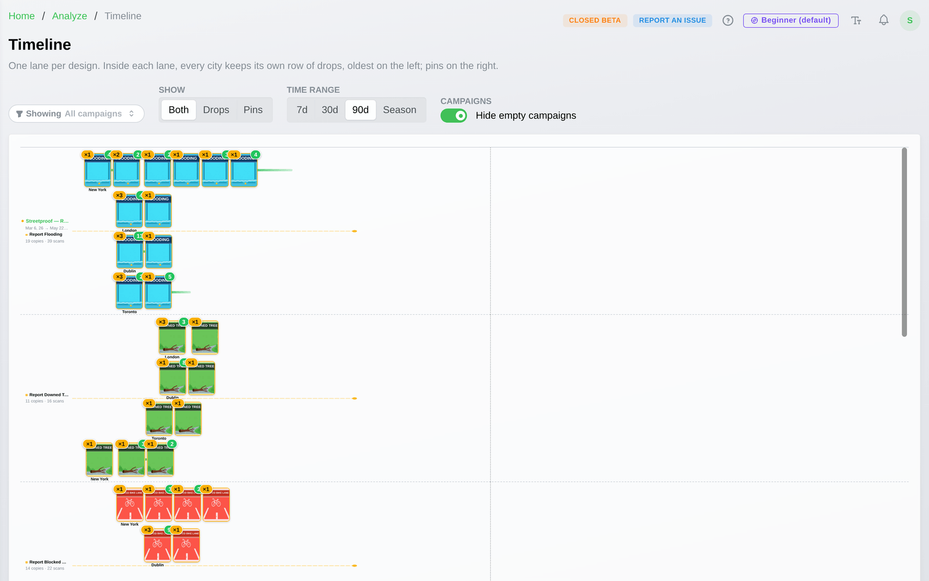This screenshot has width=929, height=581.
Task: Click the Report Flooding design label
Action: click(x=46, y=234)
